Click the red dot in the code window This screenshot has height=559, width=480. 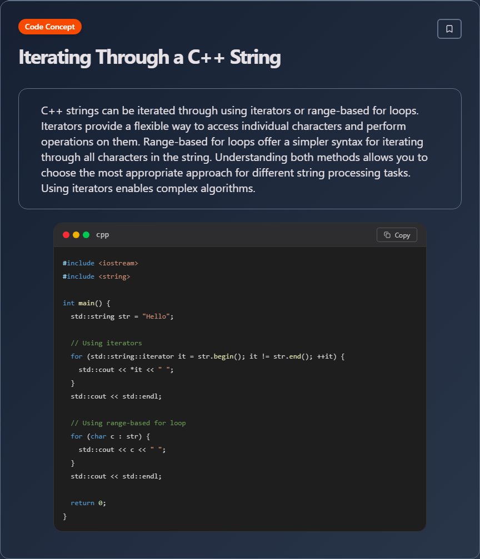[x=66, y=235]
